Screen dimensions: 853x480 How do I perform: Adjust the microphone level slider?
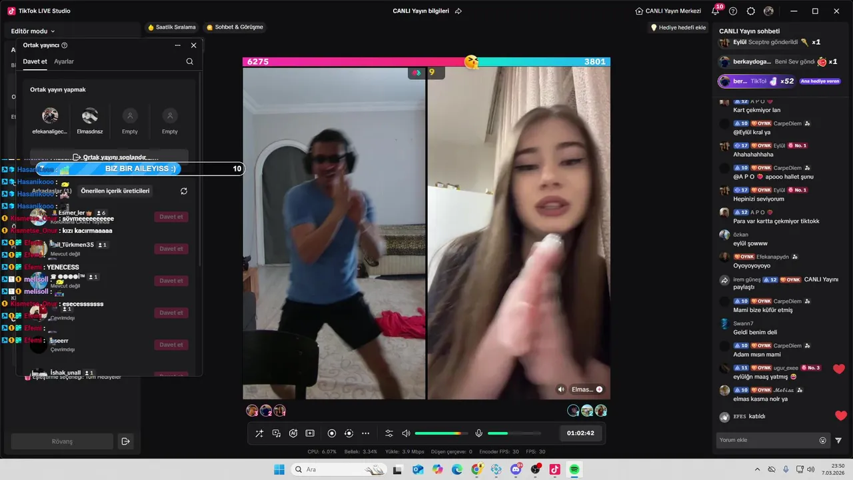click(514, 433)
